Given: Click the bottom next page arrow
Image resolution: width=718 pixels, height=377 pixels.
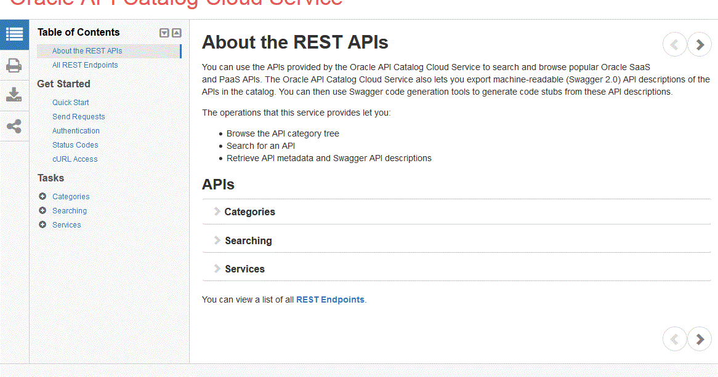Looking at the screenshot, I should point(700,339).
